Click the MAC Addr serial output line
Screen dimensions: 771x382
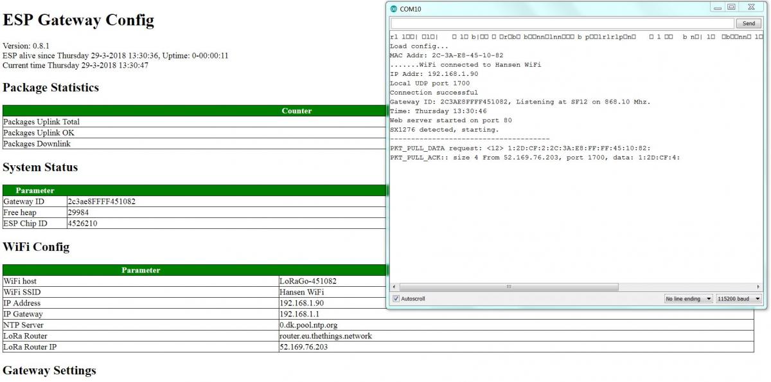pos(447,55)
